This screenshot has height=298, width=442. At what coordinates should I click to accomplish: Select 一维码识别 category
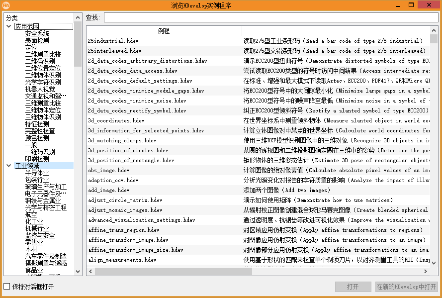pyautogui.click(x=40, y=152)
